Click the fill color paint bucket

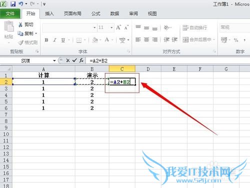[95, 40]
